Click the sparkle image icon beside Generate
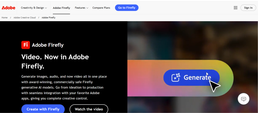The height and width of the screenshot is (113, 258). 176,78
